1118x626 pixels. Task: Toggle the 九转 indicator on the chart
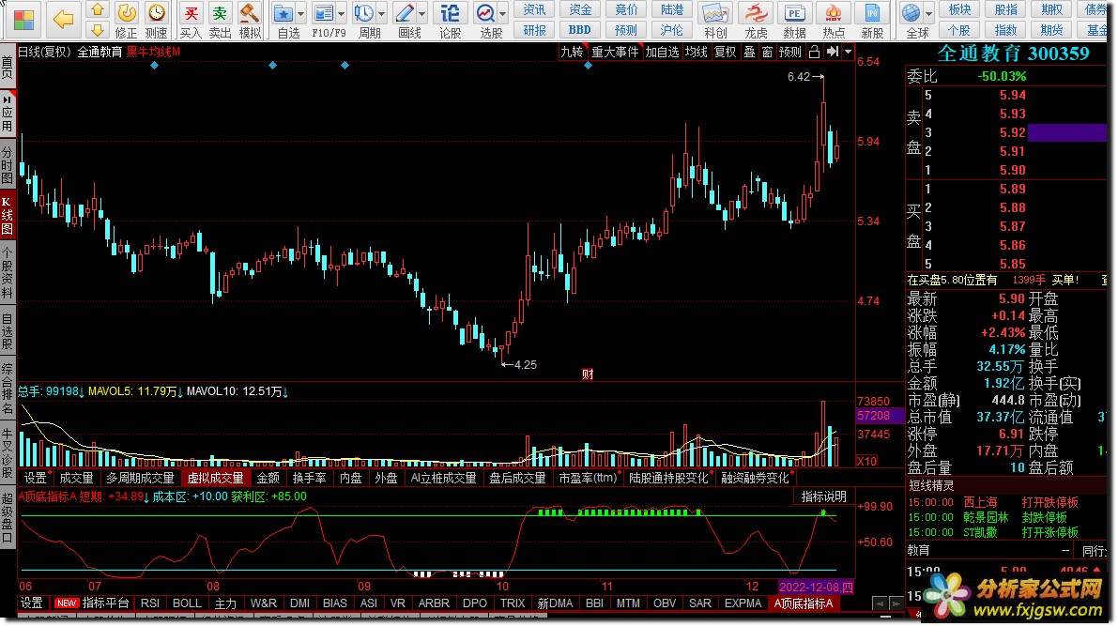click(x=572, y=52)
